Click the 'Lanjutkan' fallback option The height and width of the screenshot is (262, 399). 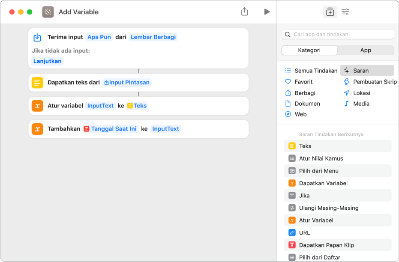click(x=47, y=61)
